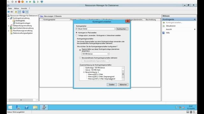Click the grey Start VM toolbar icon
Screen dimensions: 204x114
[x=12, y=2]
